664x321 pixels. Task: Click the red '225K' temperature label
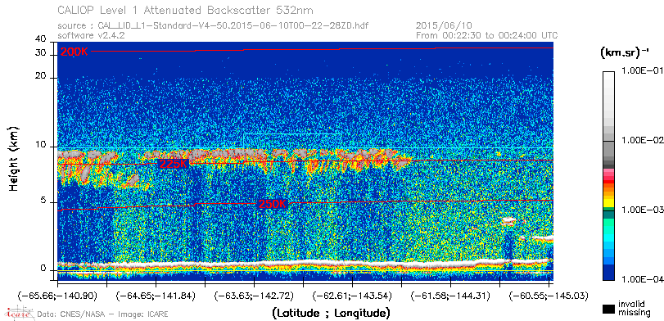coord(173,164)
